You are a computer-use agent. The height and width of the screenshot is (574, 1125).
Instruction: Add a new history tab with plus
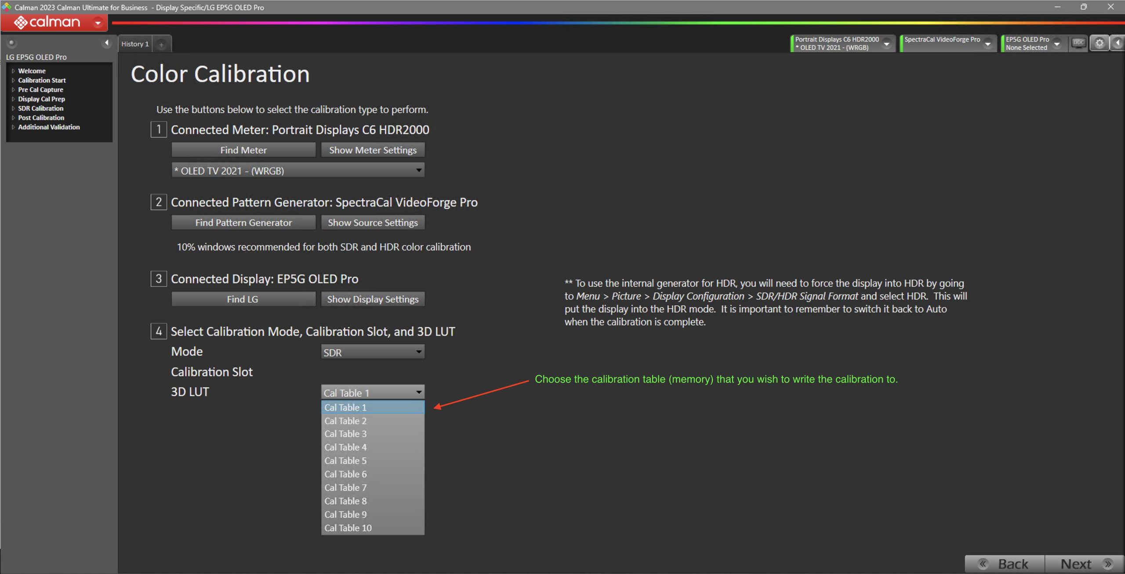click(161, 44)
